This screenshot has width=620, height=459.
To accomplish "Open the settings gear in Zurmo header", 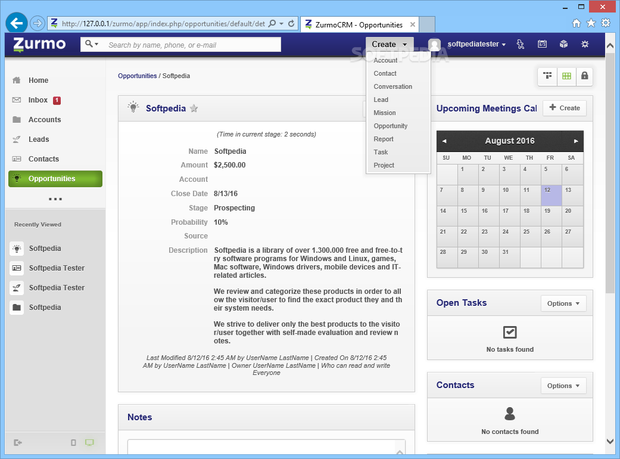I will 585,44.
